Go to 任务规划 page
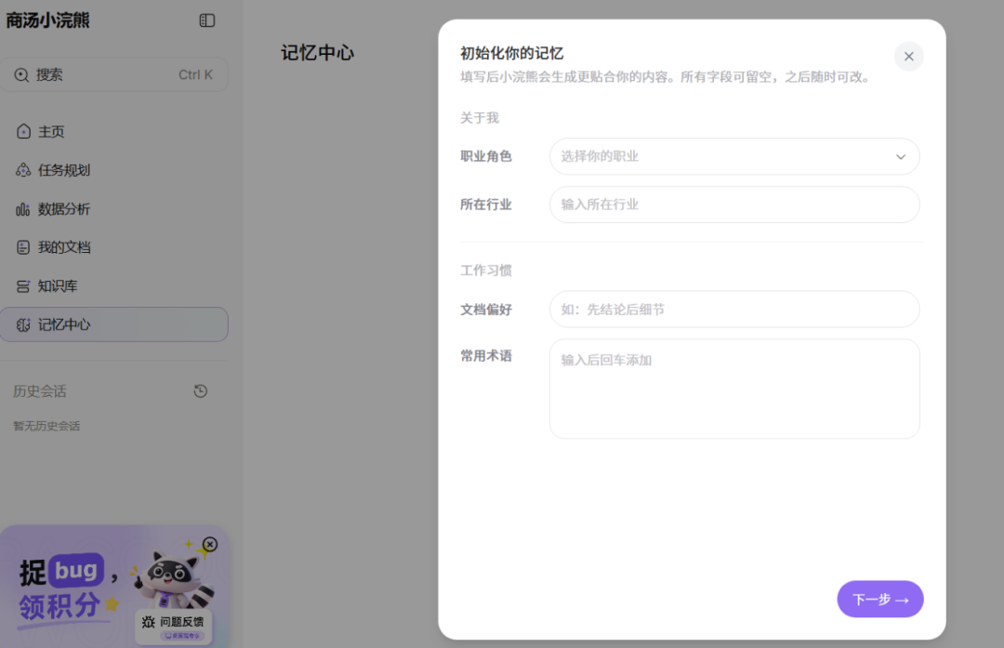 click(x=114, y=170)
